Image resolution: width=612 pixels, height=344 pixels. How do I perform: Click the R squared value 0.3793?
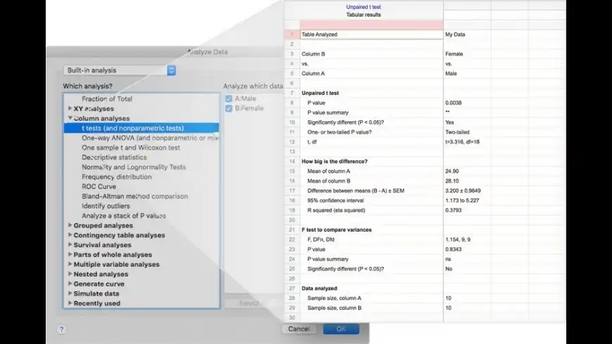click(467, 210)
